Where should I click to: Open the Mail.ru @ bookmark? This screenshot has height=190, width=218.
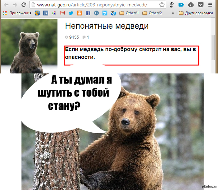click(x=37, y=13)
